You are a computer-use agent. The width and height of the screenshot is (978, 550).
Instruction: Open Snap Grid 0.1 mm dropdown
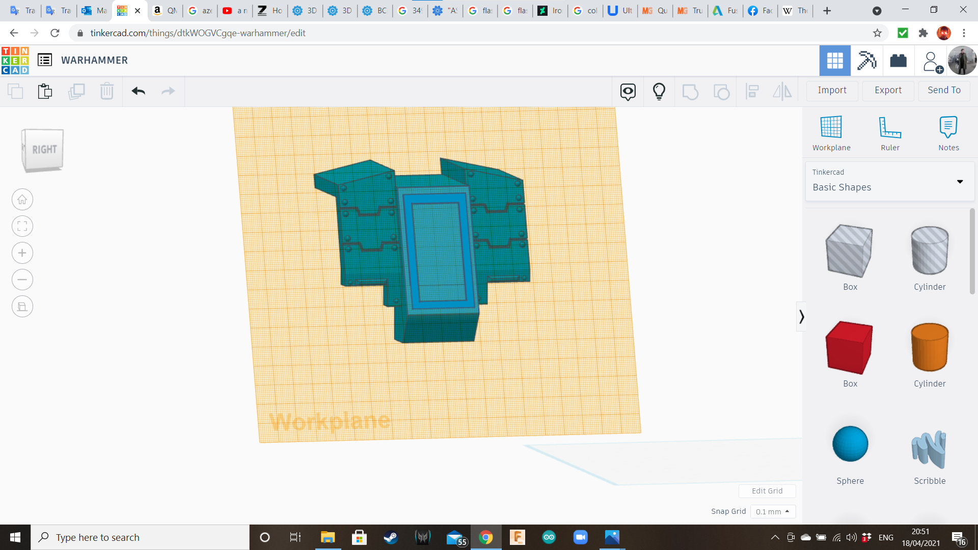tap(773, 511)
